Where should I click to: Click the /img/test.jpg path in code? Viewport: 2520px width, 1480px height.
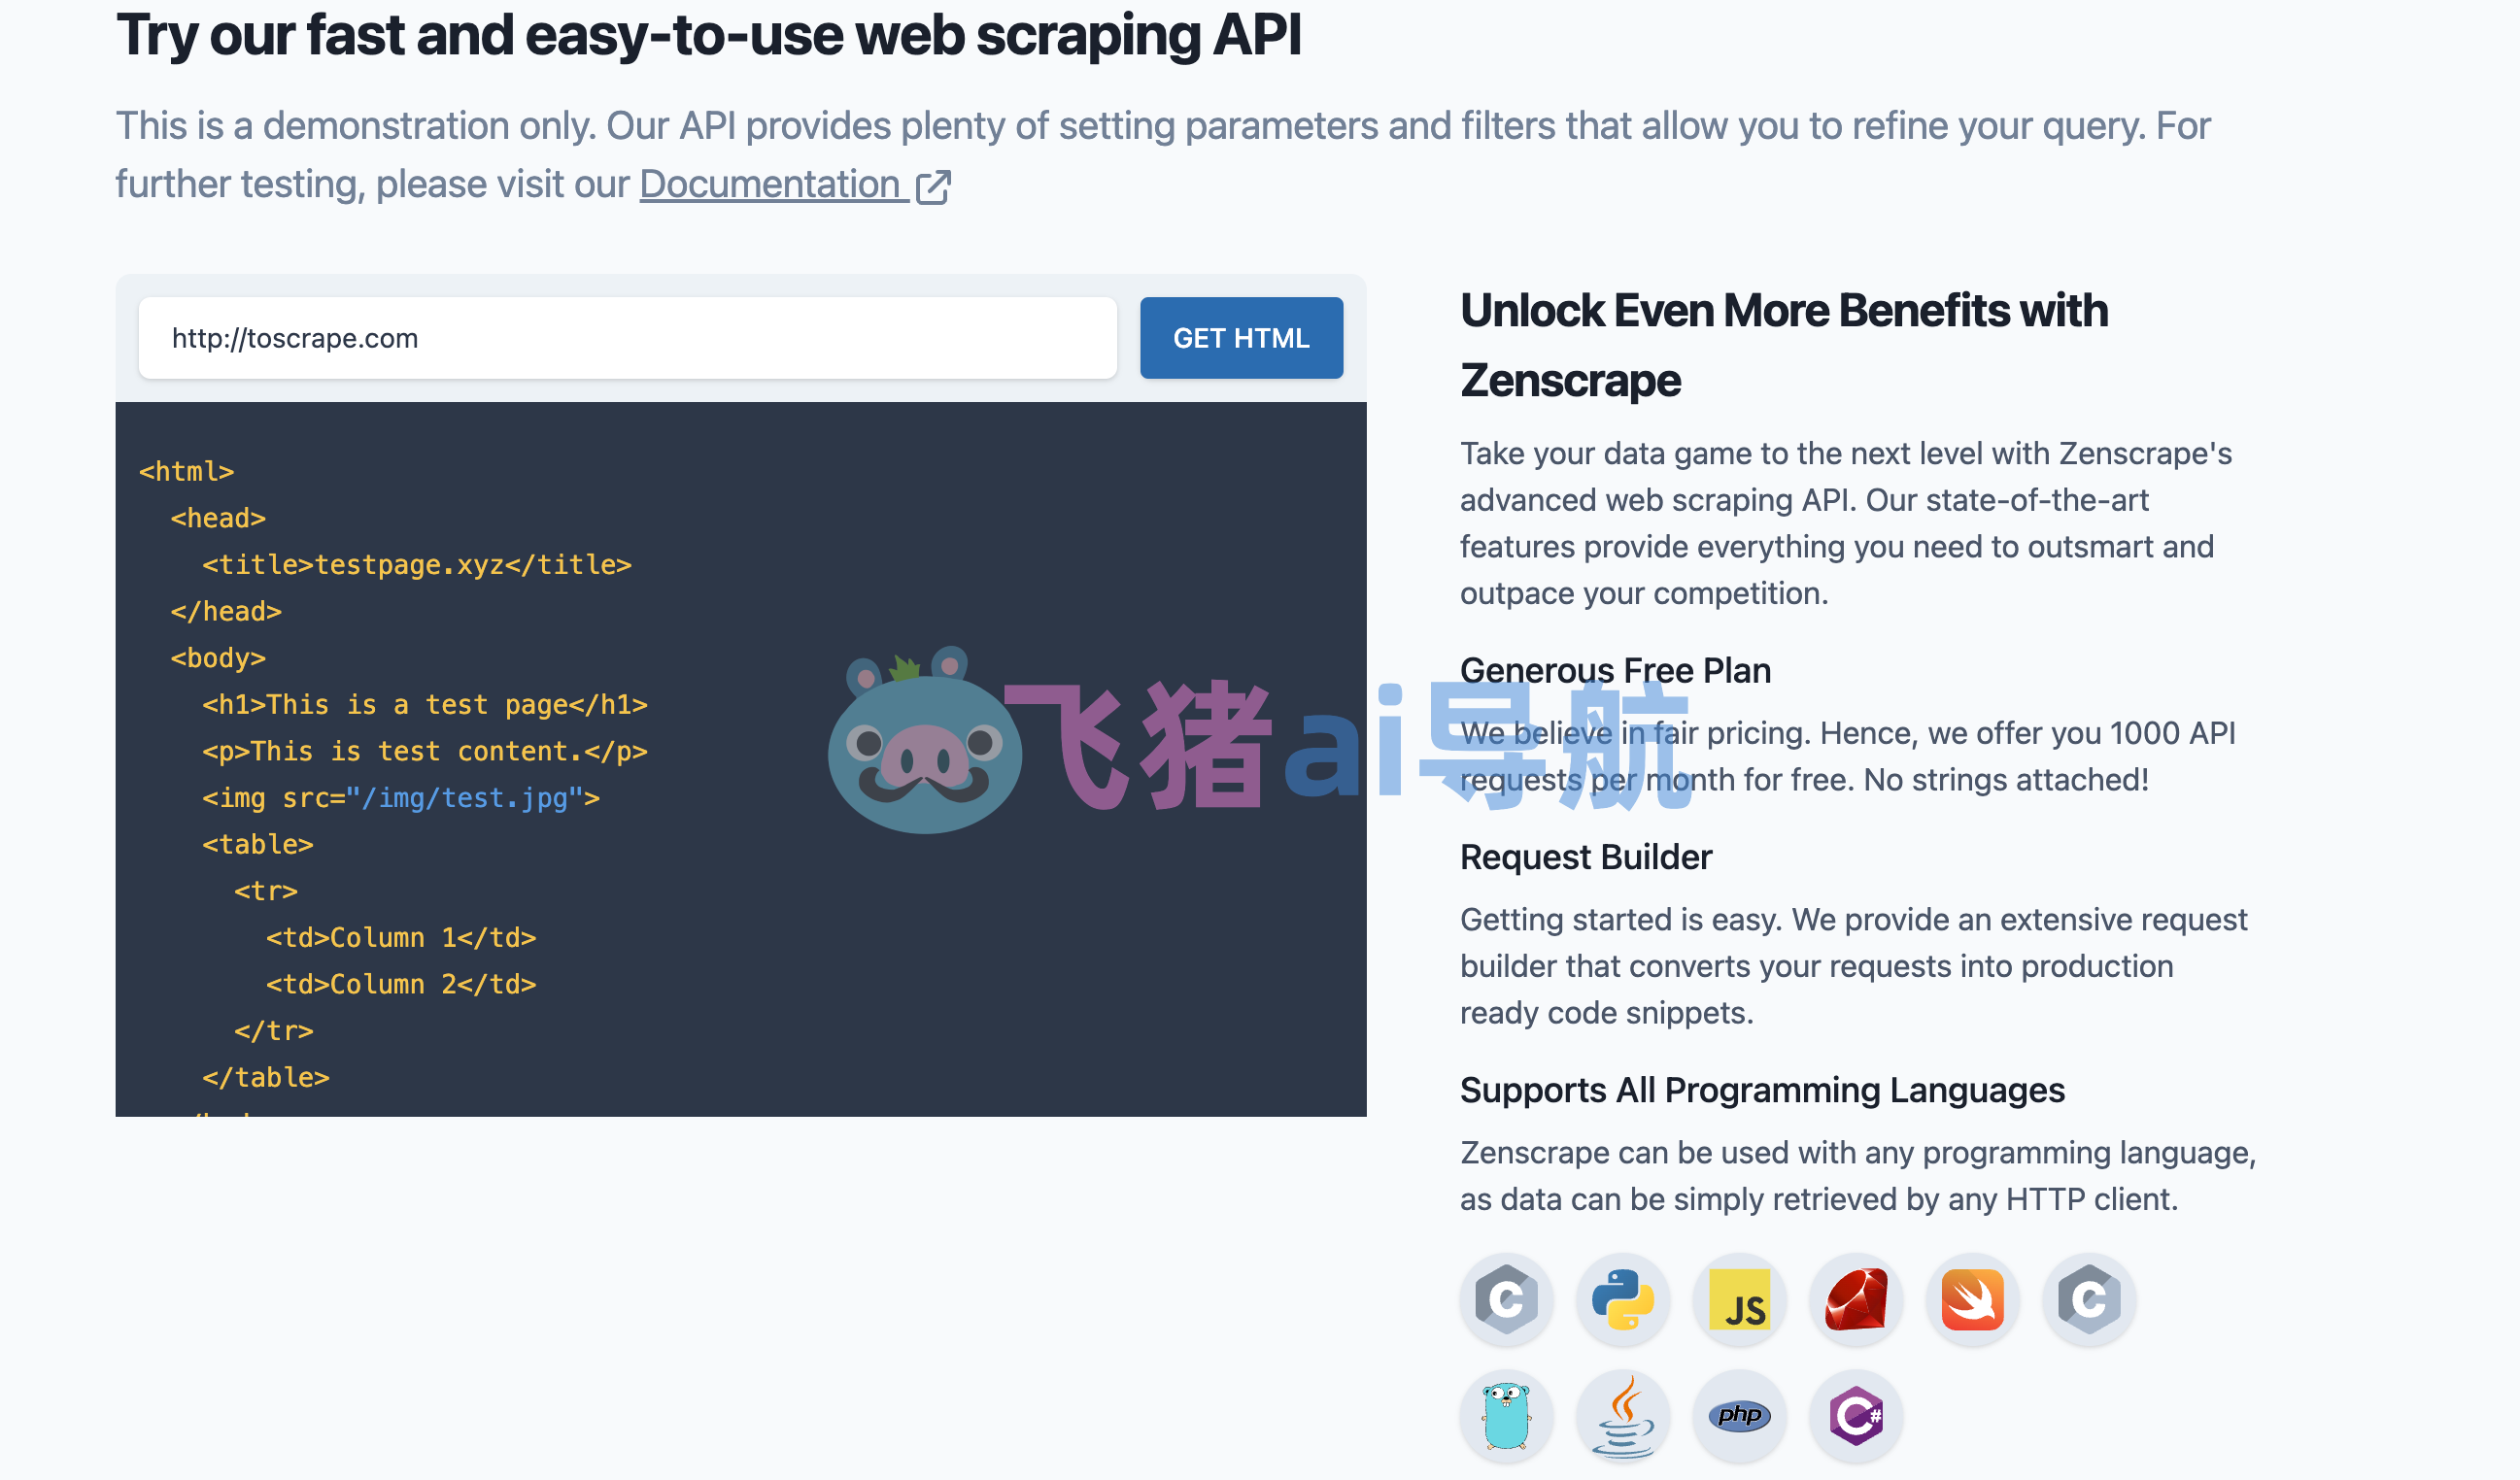click(x=464, y=797)
